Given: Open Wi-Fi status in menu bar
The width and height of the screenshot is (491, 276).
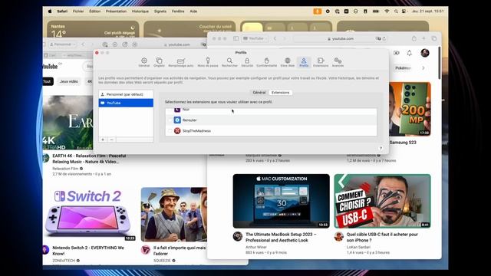Looking at the screenshot, I should pos(387,11).
